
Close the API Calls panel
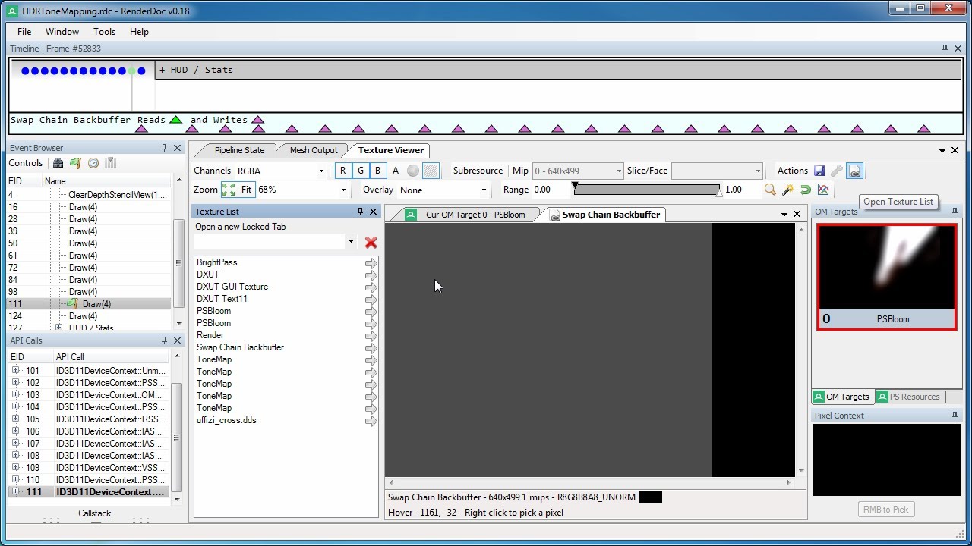177,340
